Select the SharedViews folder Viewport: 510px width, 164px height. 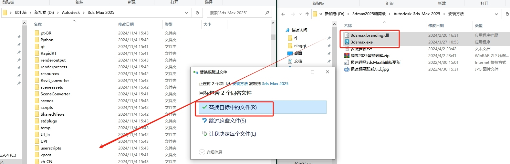[52, 114]
